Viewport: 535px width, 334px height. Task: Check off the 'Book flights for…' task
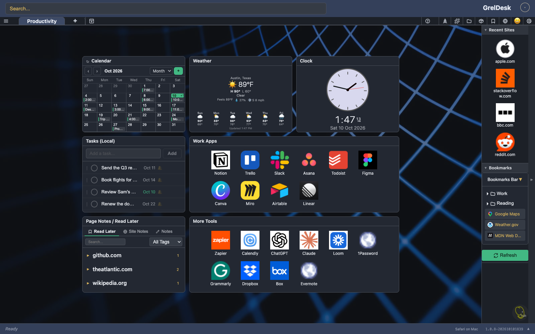[x=94, y=180]
